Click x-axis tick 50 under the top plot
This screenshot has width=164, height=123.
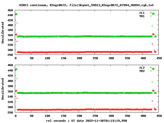pyautogui.click(x=32, y=58)
